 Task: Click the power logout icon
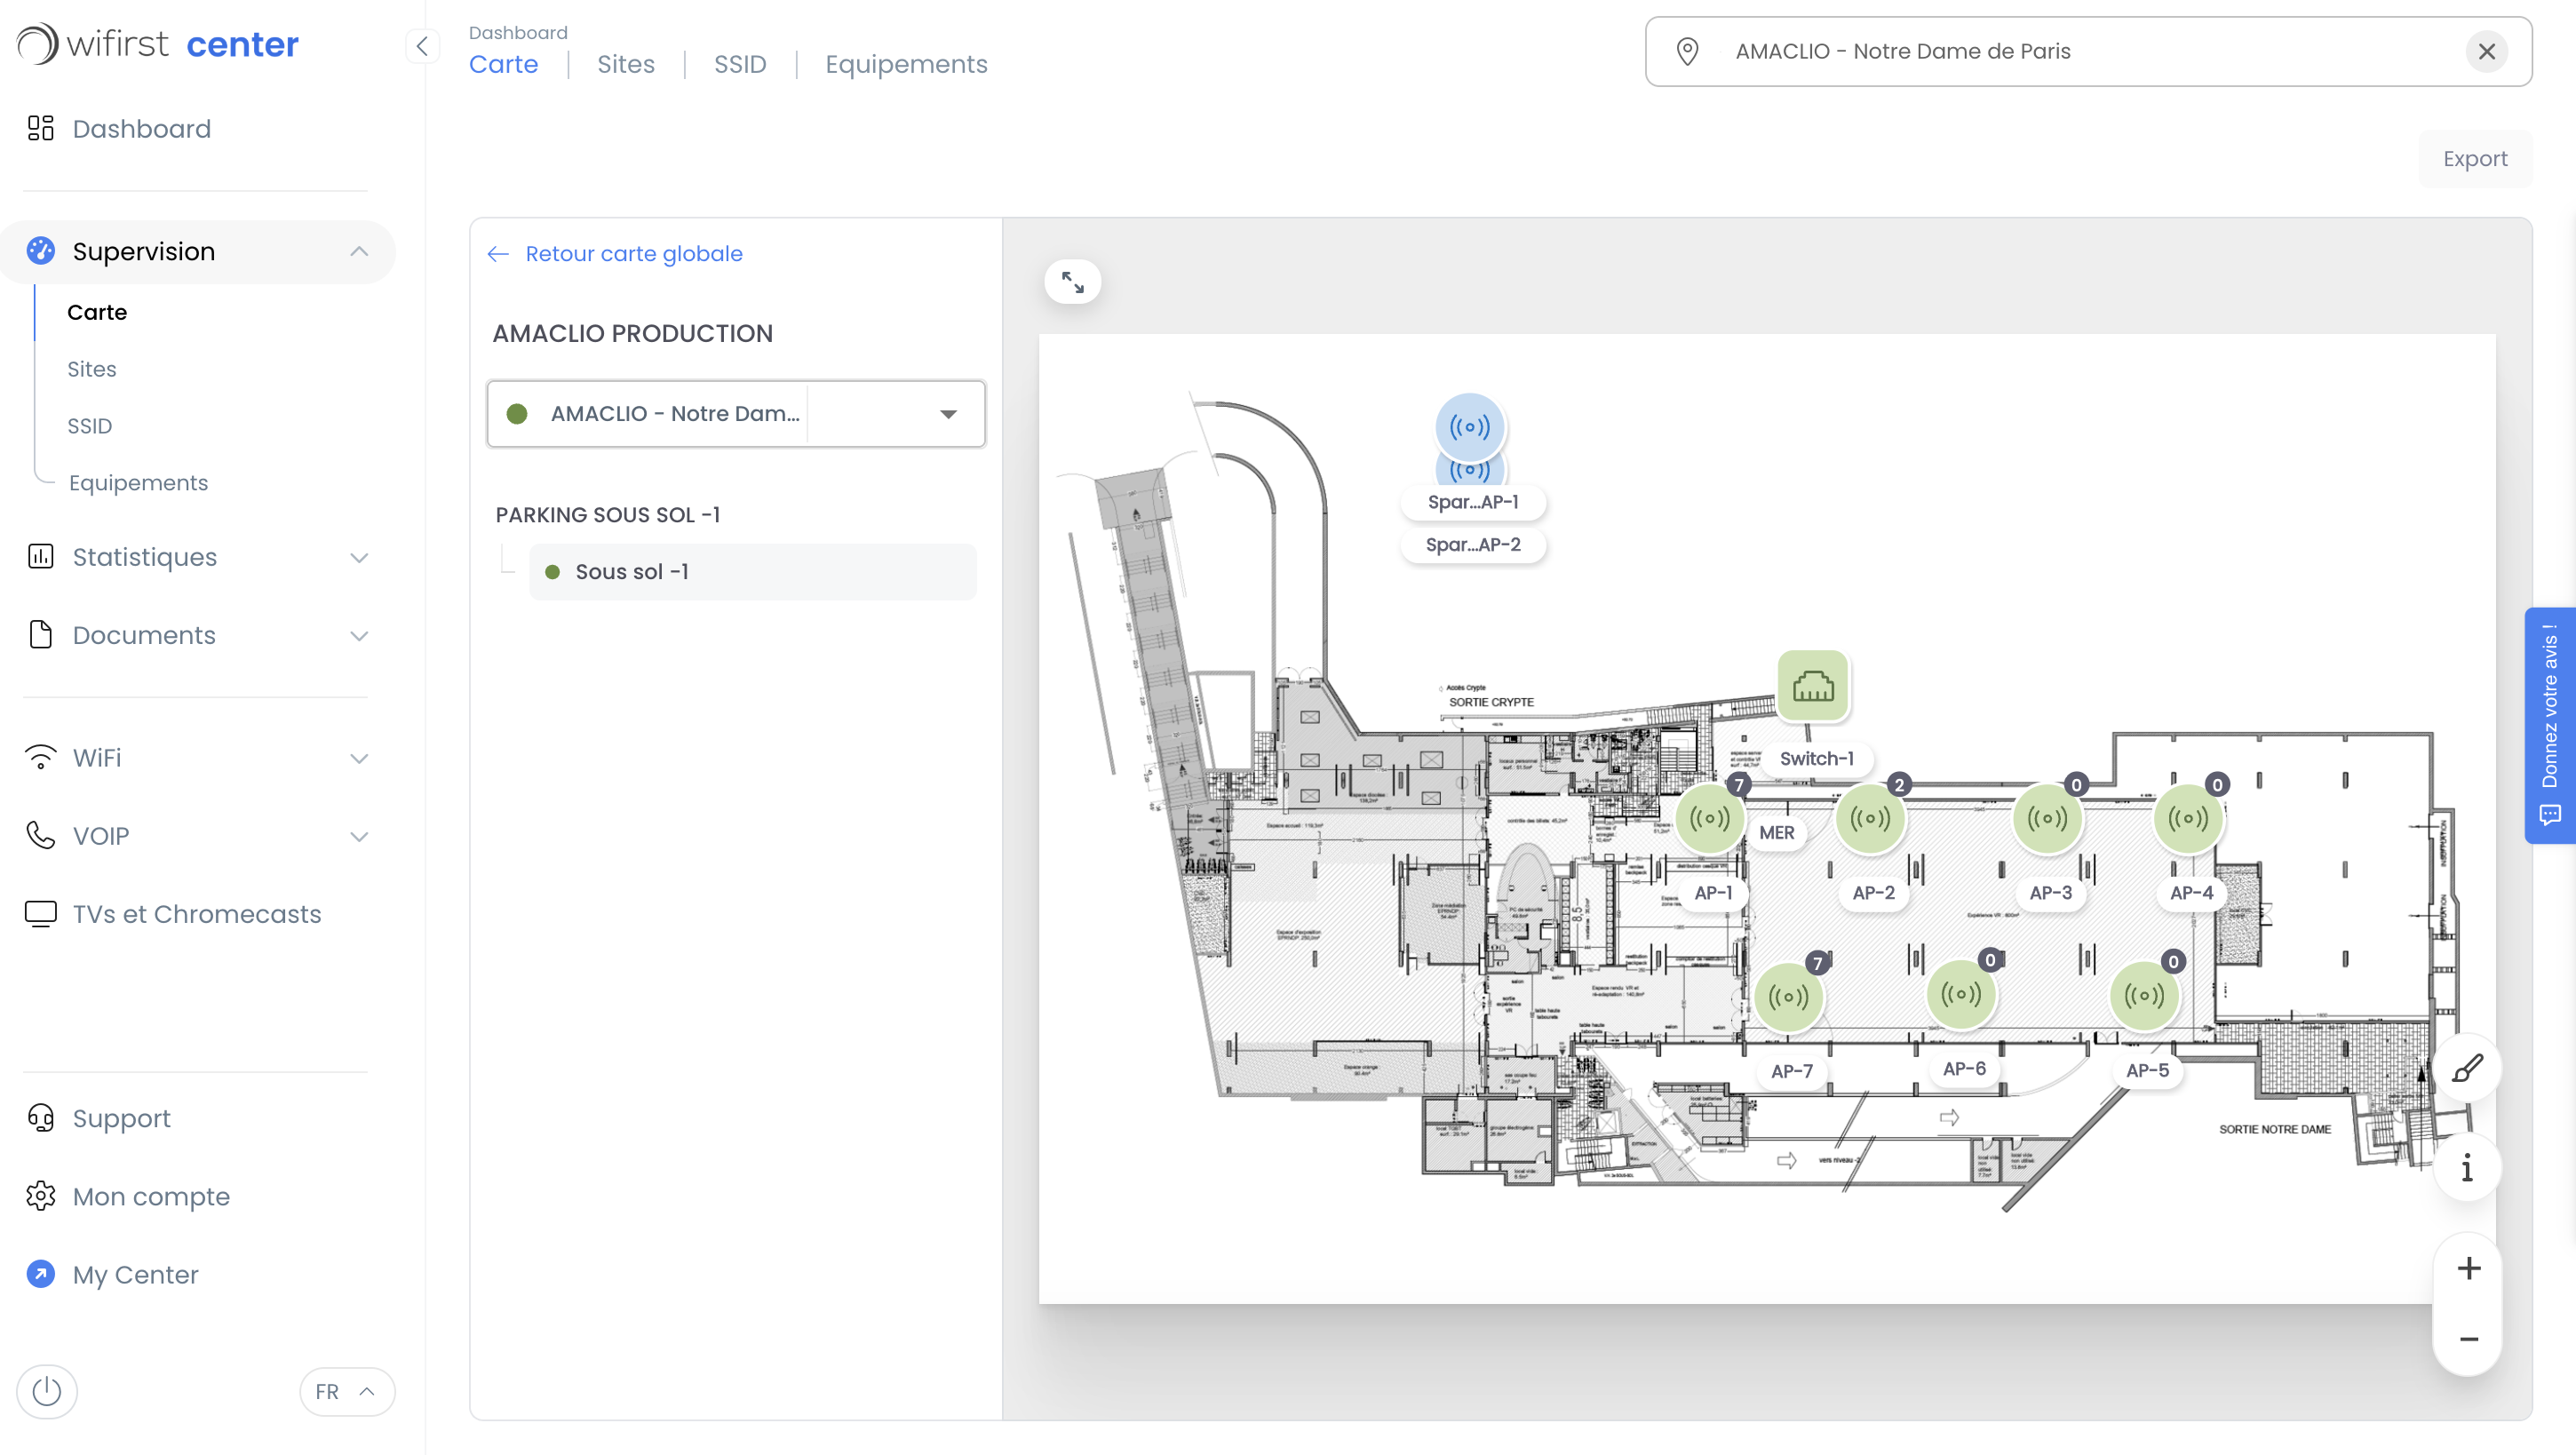coord(47,1391)
